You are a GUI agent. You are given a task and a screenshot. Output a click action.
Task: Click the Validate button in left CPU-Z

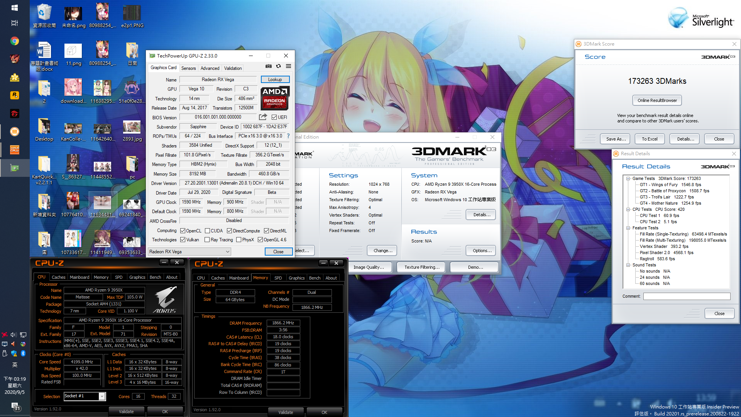click(x=126, y=412)
